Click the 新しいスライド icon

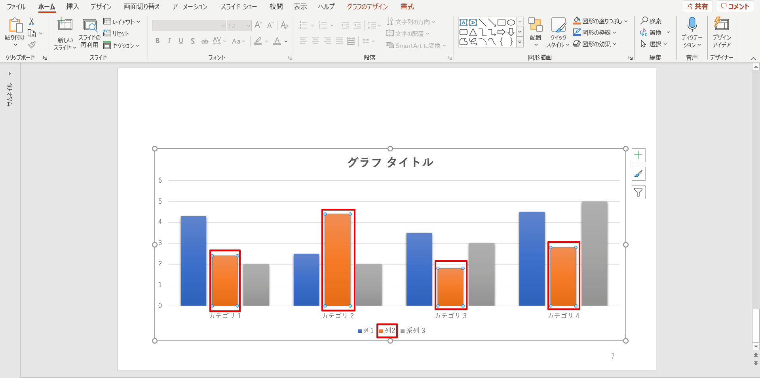click(65, 25)
